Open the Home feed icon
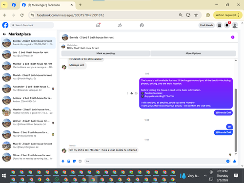This screenshot has height=183, width=244. coord(98,25)
